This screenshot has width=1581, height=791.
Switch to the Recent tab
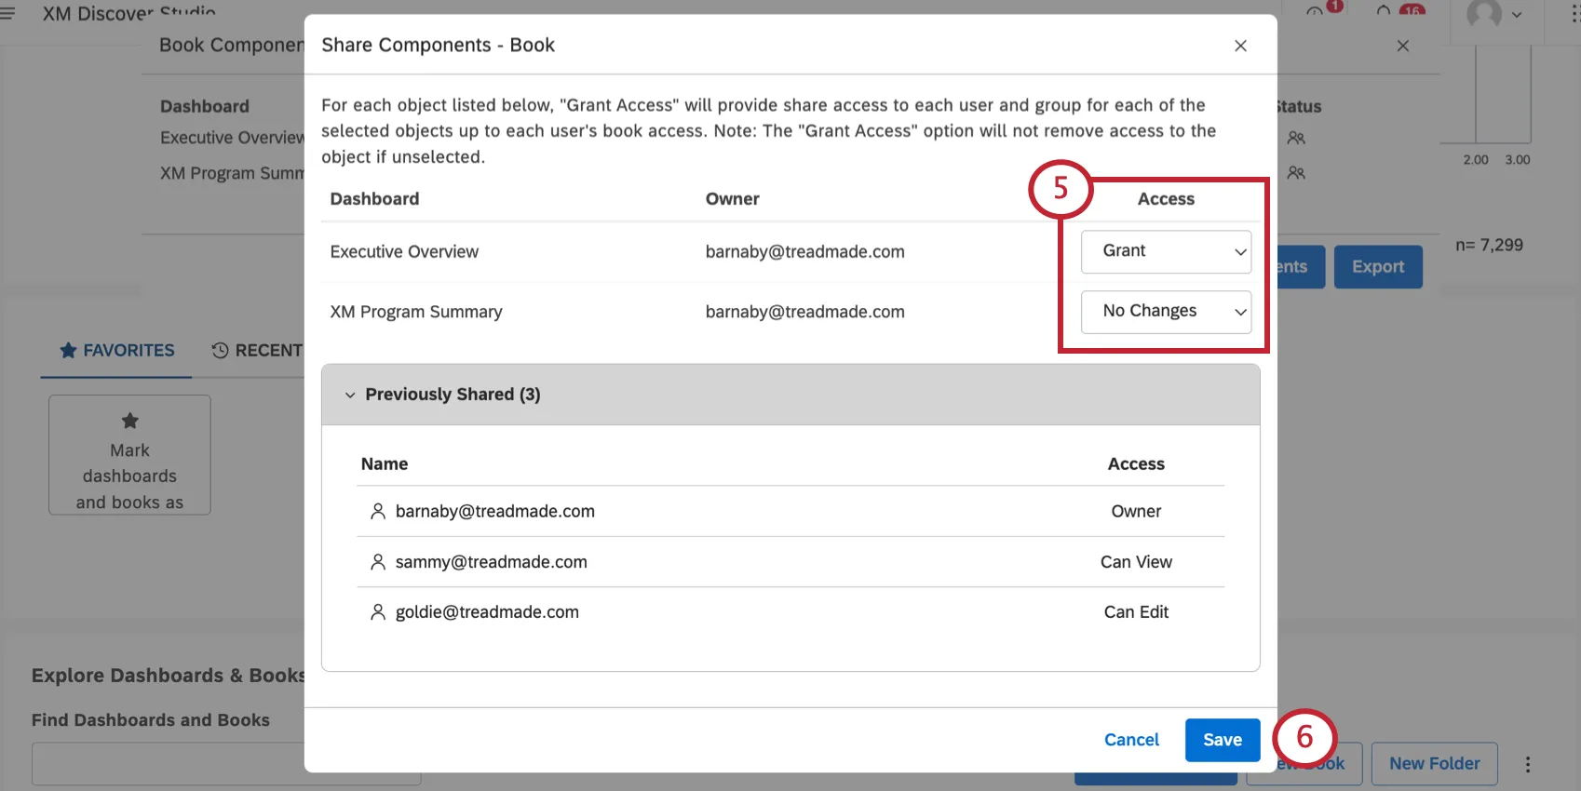click(x=257, y=351)
